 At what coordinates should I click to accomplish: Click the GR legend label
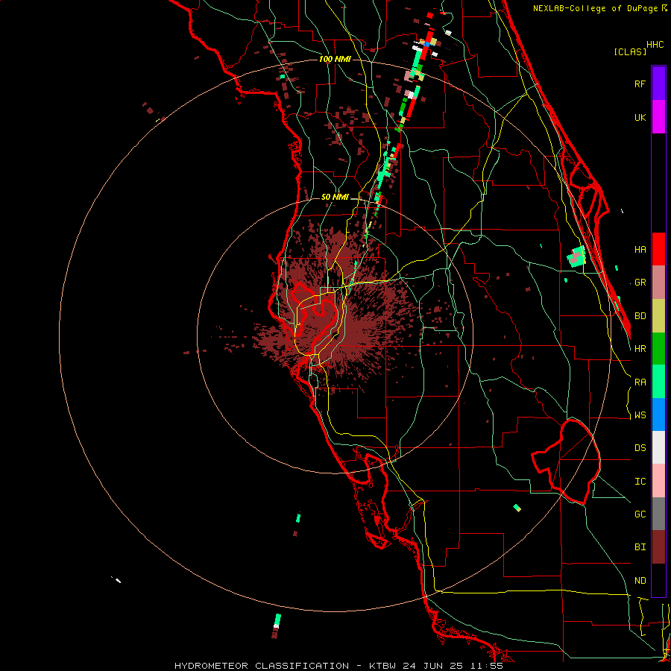[x=640, y=283]
